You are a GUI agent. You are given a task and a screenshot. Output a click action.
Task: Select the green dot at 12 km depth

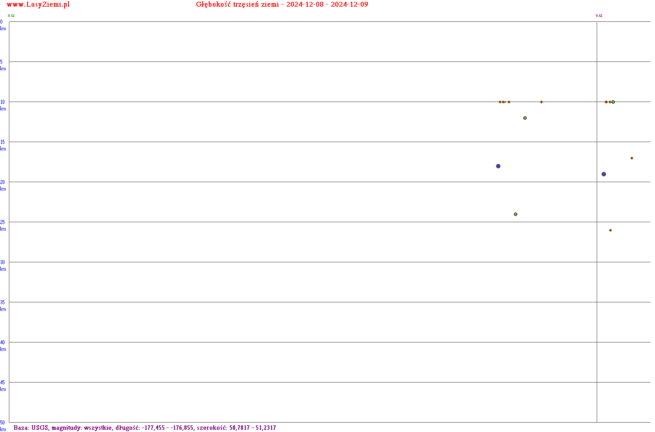click(525, 118)
